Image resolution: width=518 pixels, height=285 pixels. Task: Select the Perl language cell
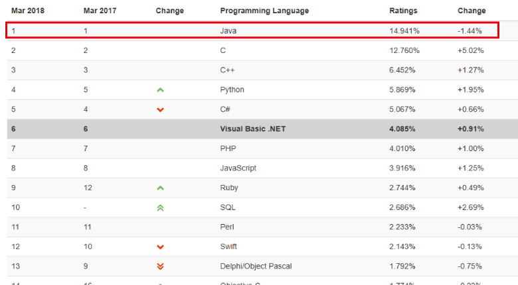coord(227,227)
